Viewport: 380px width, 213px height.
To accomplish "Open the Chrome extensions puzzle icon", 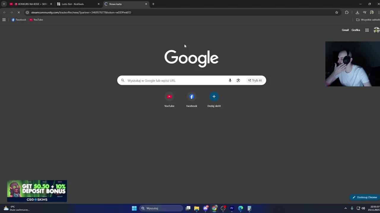I will 347,12.
